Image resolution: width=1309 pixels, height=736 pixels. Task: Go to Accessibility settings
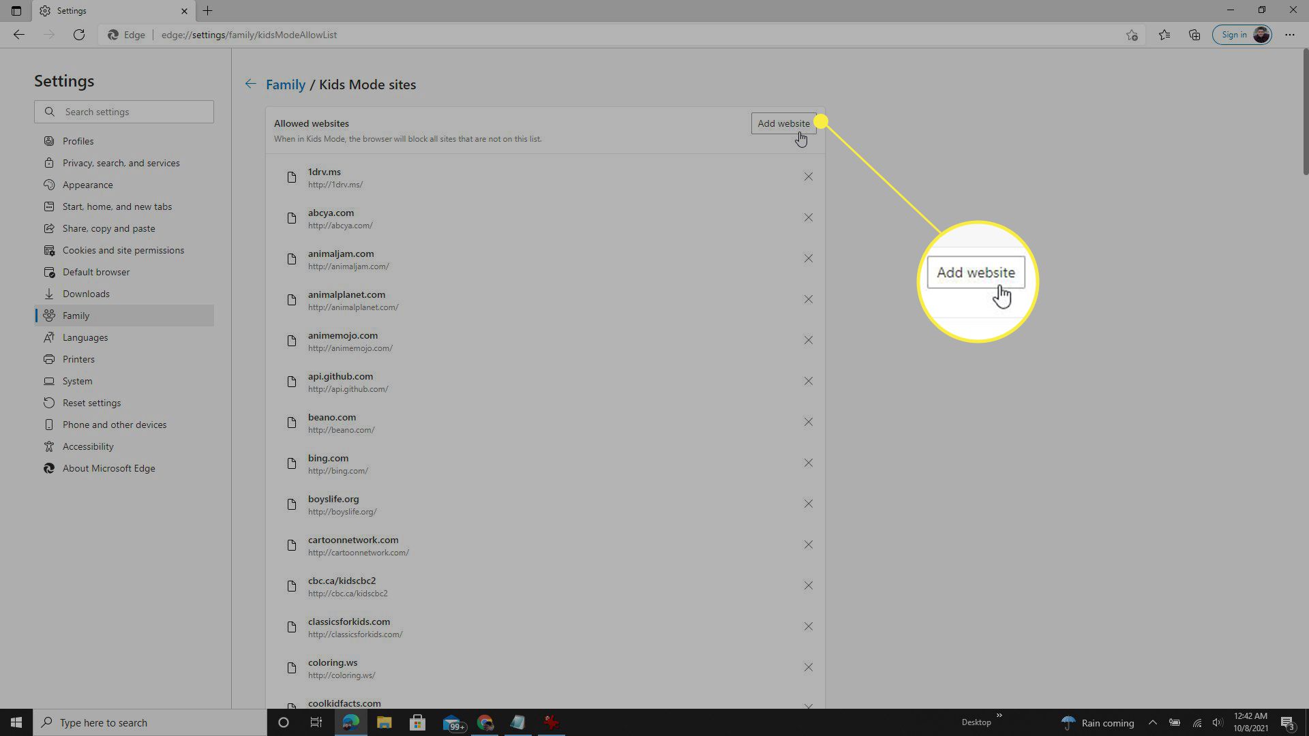click(x=124, y=446)
